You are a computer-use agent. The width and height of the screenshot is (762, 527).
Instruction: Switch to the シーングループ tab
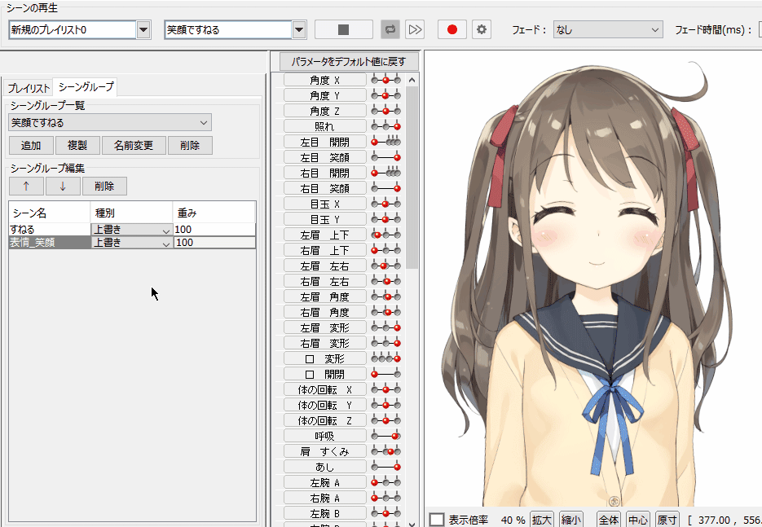86,87
